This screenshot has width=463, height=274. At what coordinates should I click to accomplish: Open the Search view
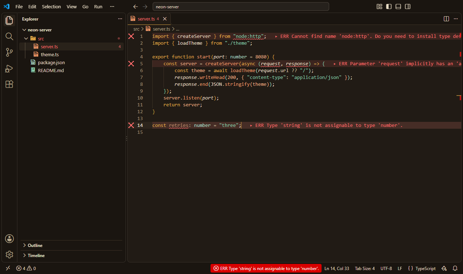pos(9,36)
